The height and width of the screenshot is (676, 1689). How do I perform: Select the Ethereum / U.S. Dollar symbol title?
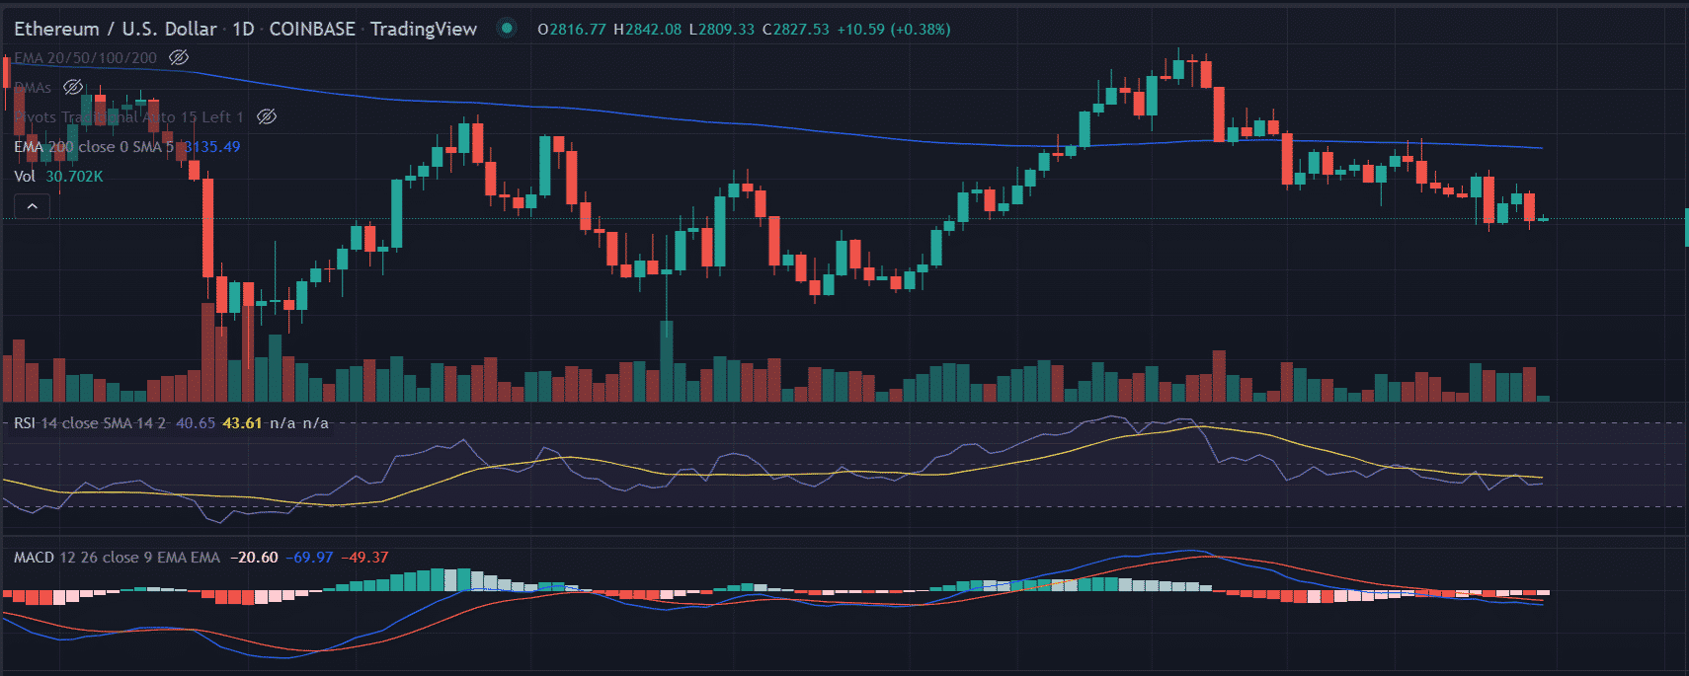pos(115,30)
